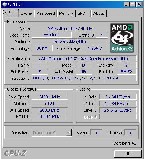Click the Model value B
The width and height of the screenshot is (144, 159).
[x=83, y=65]
